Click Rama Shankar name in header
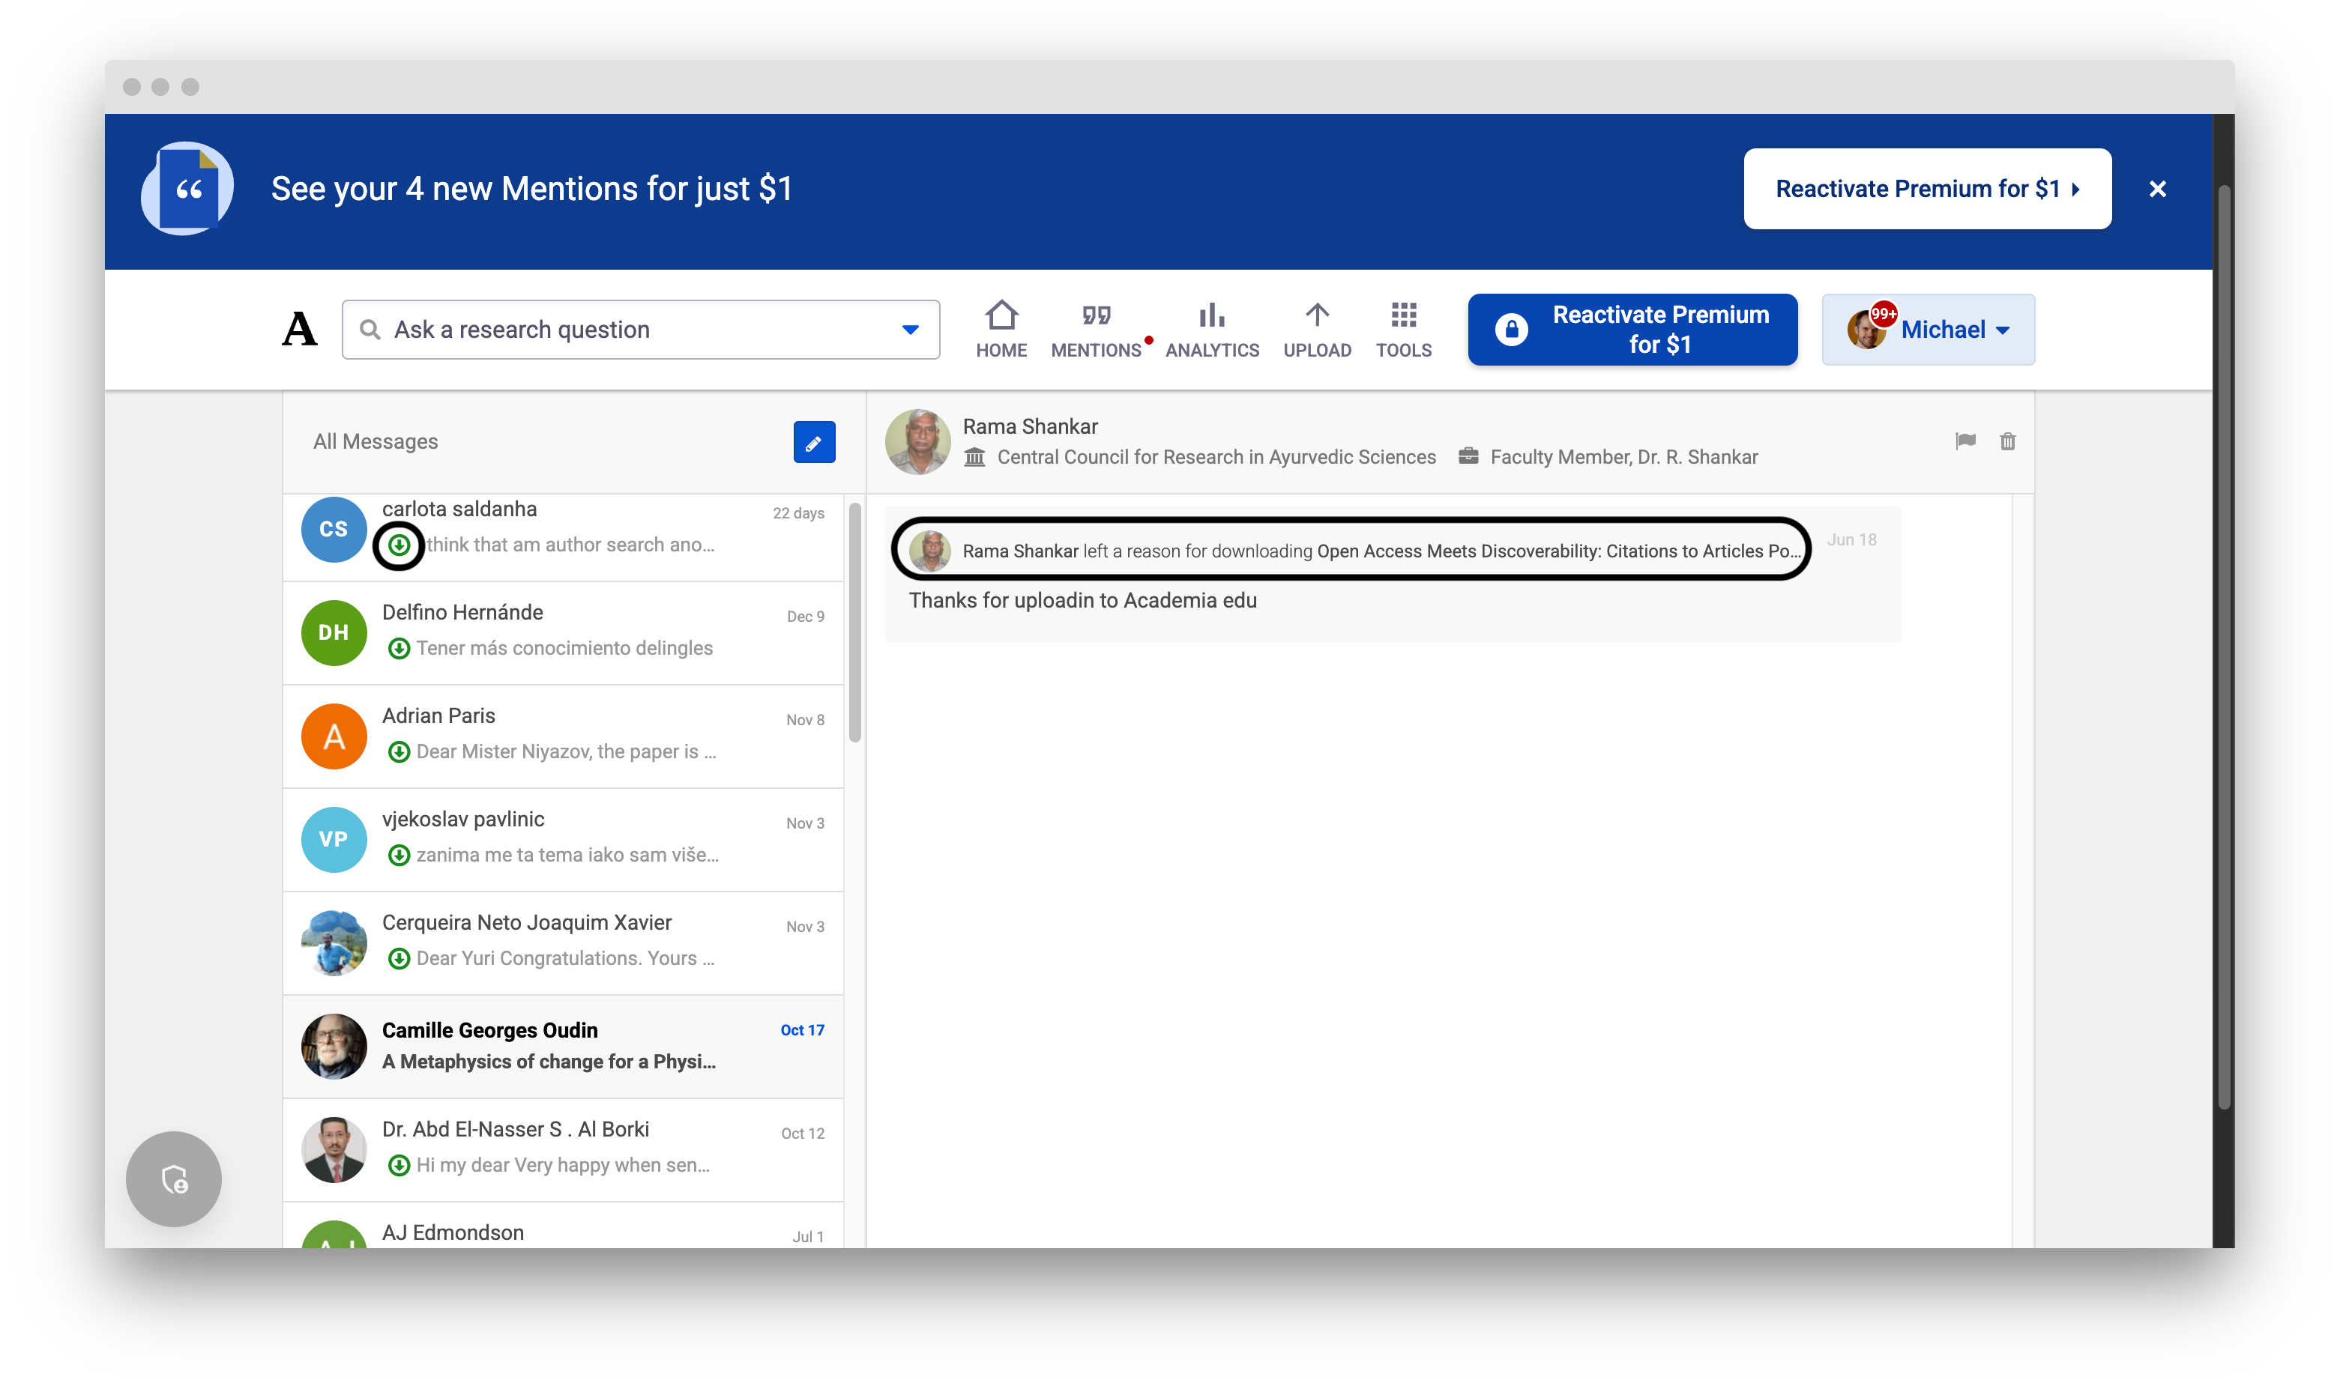Screen dimensions: 2340x1398 pyautogui.click(x=1030, y=426)
